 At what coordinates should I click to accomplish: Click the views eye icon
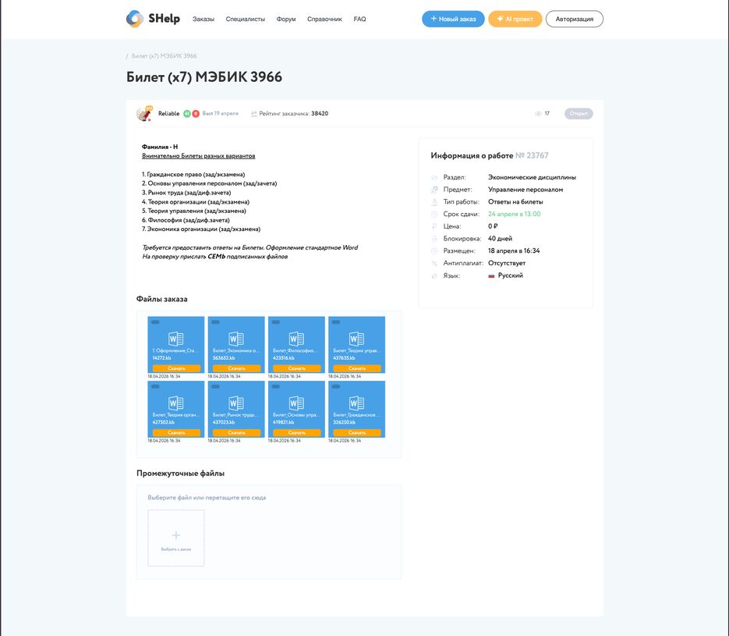[539, 113]
